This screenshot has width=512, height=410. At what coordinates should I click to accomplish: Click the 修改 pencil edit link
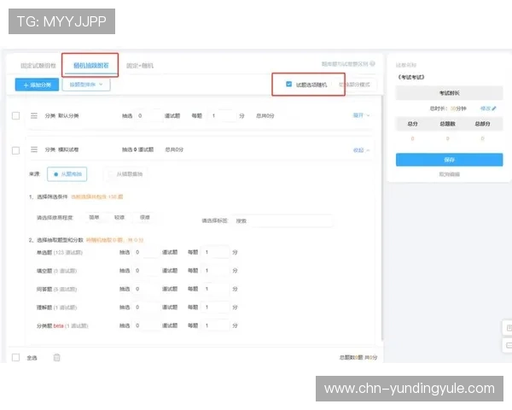pyautogui.click(x=488, y=108)
